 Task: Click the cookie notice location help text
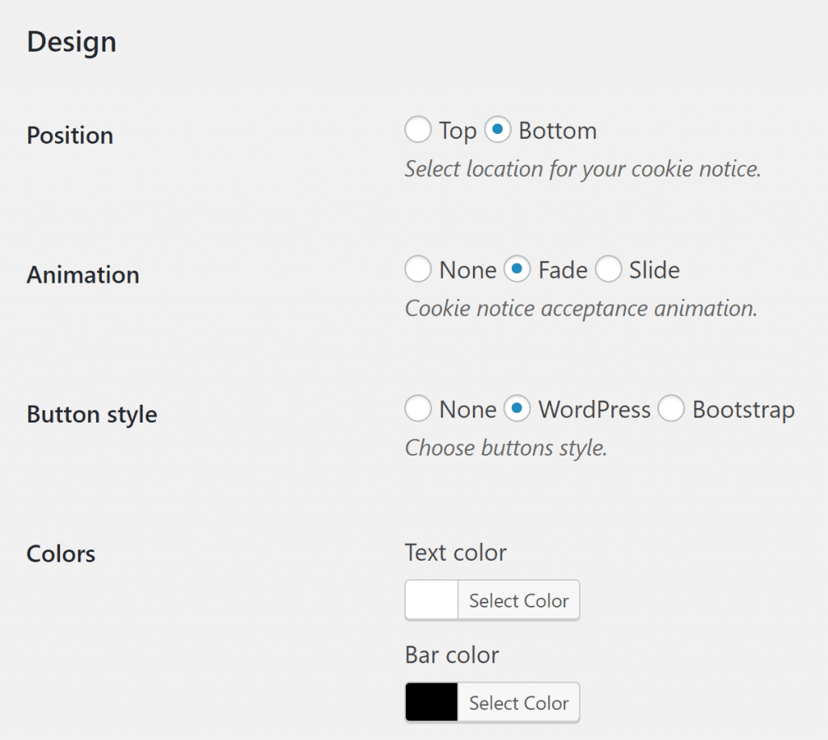tap(581, 169)
